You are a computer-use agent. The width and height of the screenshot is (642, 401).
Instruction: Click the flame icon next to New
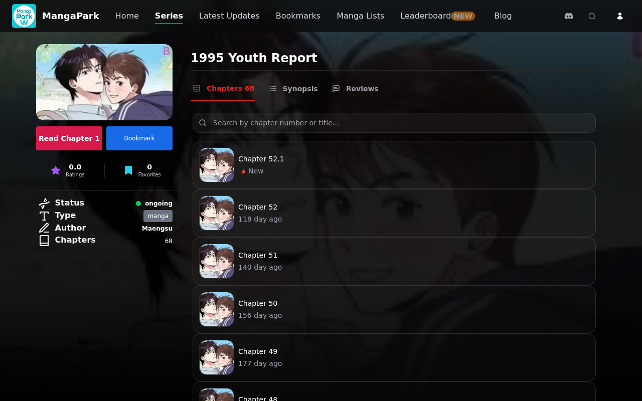pos(243,171)
